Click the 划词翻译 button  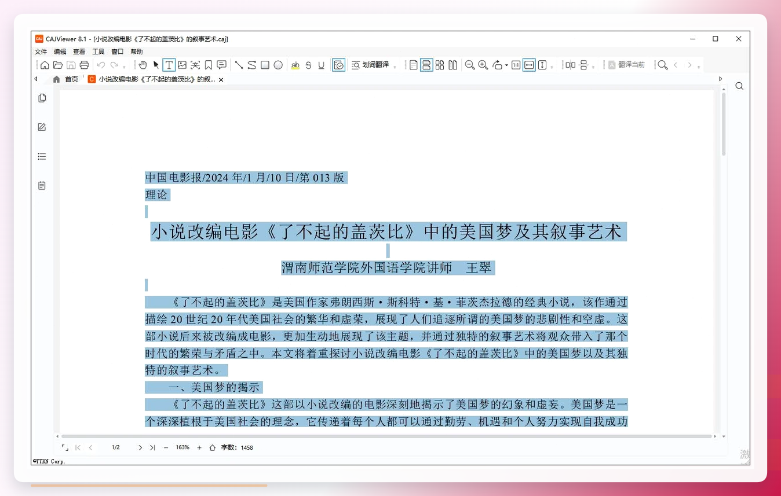(x=370, y=65)
